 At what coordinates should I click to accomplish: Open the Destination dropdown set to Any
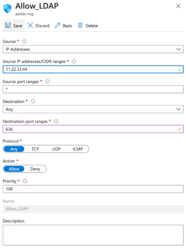pos(93,109)
